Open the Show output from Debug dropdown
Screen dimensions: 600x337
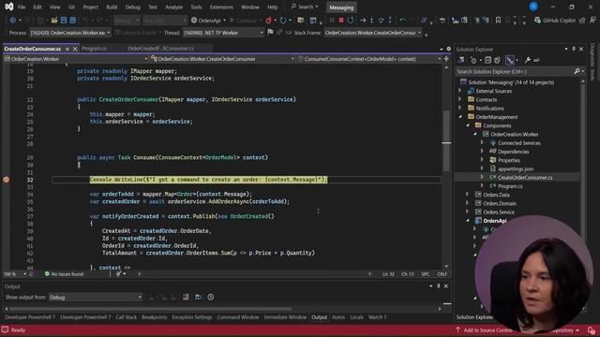96,298
